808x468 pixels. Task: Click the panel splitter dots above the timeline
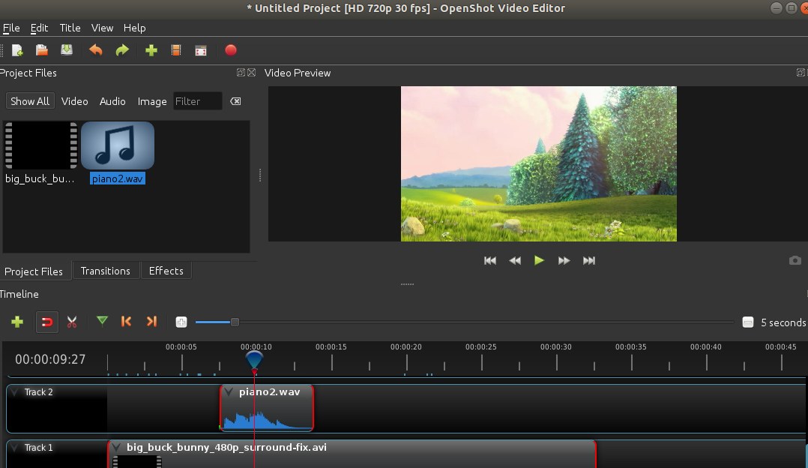point(407,284)
